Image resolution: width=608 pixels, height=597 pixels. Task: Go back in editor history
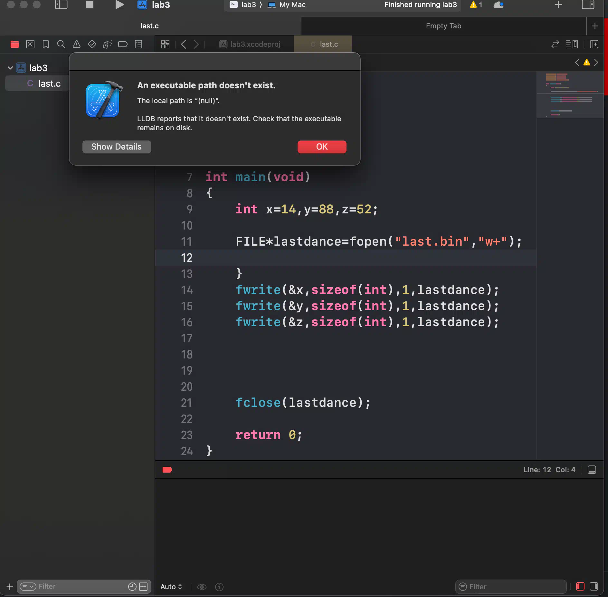(x=184, y=44)
